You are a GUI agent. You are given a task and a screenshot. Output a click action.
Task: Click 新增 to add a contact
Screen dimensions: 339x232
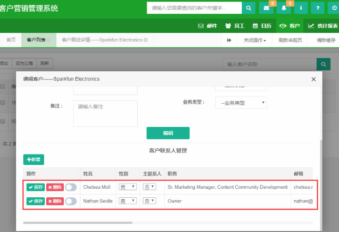34,160
